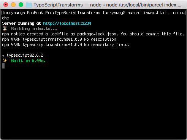Click the No repository field warning line
This screenshot has width=187, height=140.
(66, 45)
